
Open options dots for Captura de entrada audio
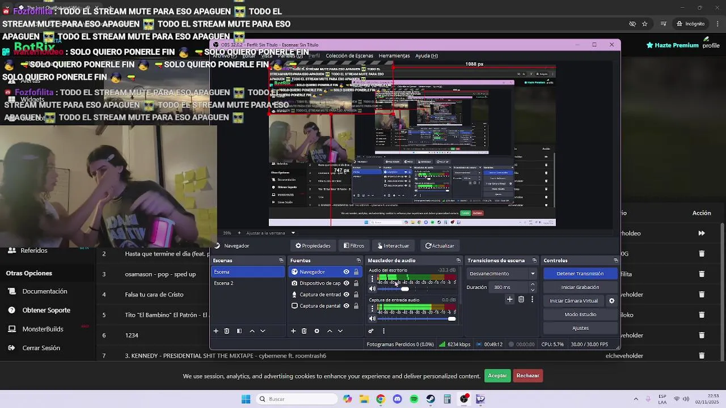pyautogui.click(x=372, y=308)
